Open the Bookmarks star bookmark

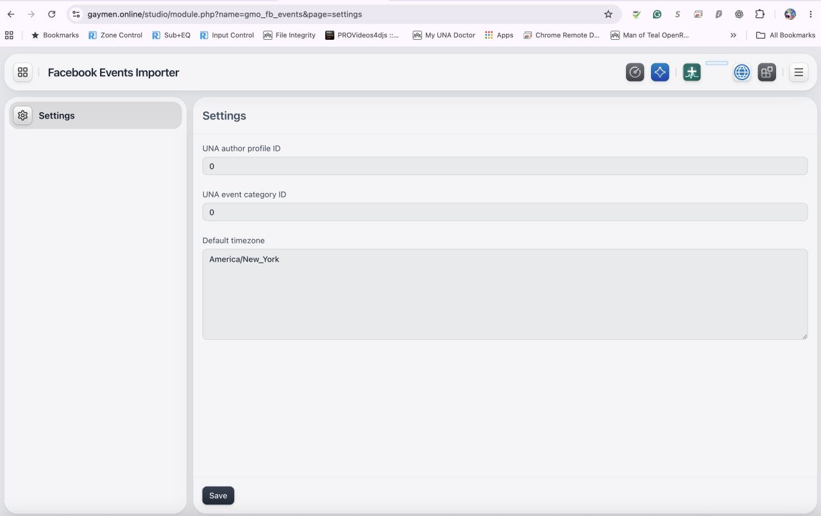point(55,35)
